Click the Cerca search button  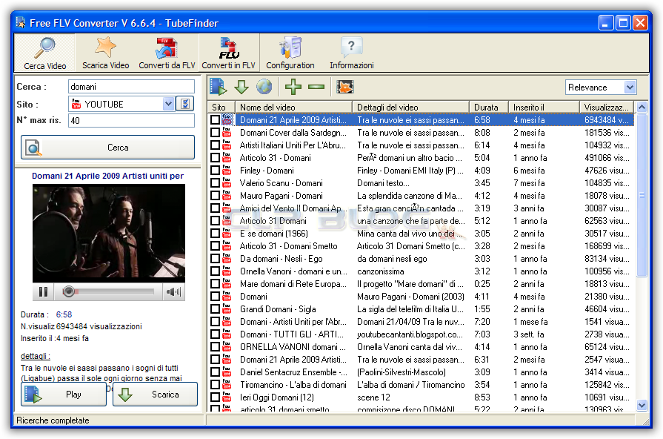108,148
